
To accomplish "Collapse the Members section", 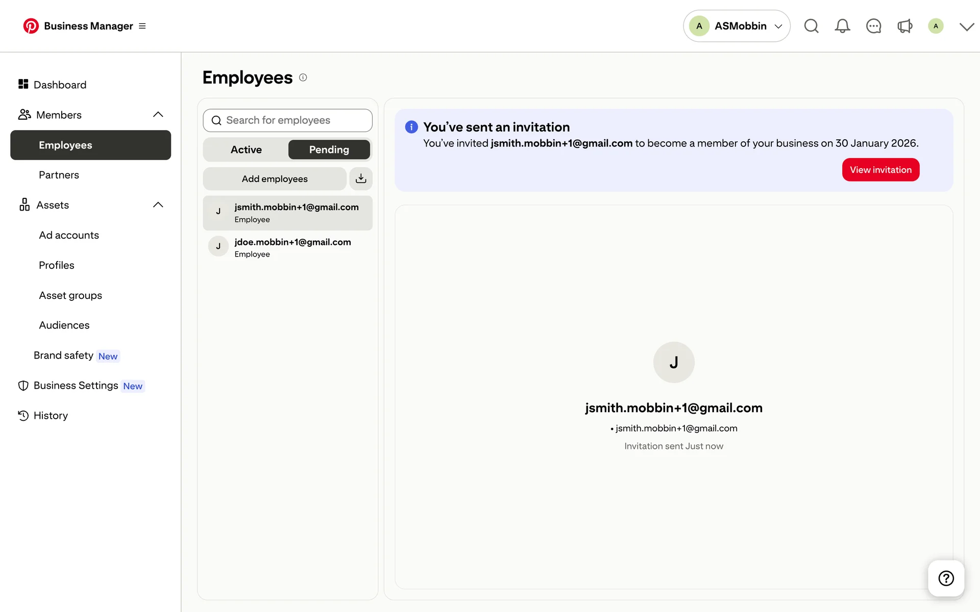I will coord(158,115).
